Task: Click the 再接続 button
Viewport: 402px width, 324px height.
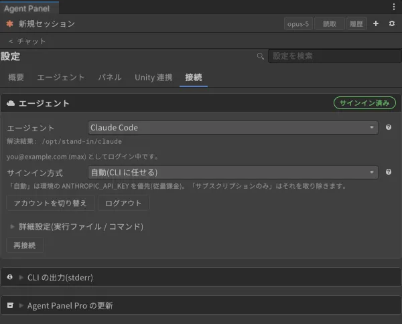Action: click(x=25, y=246)
